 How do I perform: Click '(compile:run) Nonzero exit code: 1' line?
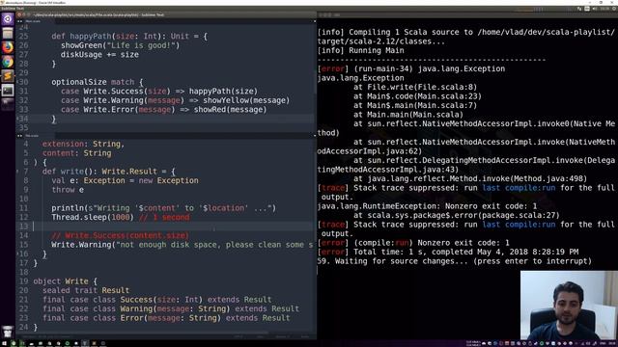[413, 243]
